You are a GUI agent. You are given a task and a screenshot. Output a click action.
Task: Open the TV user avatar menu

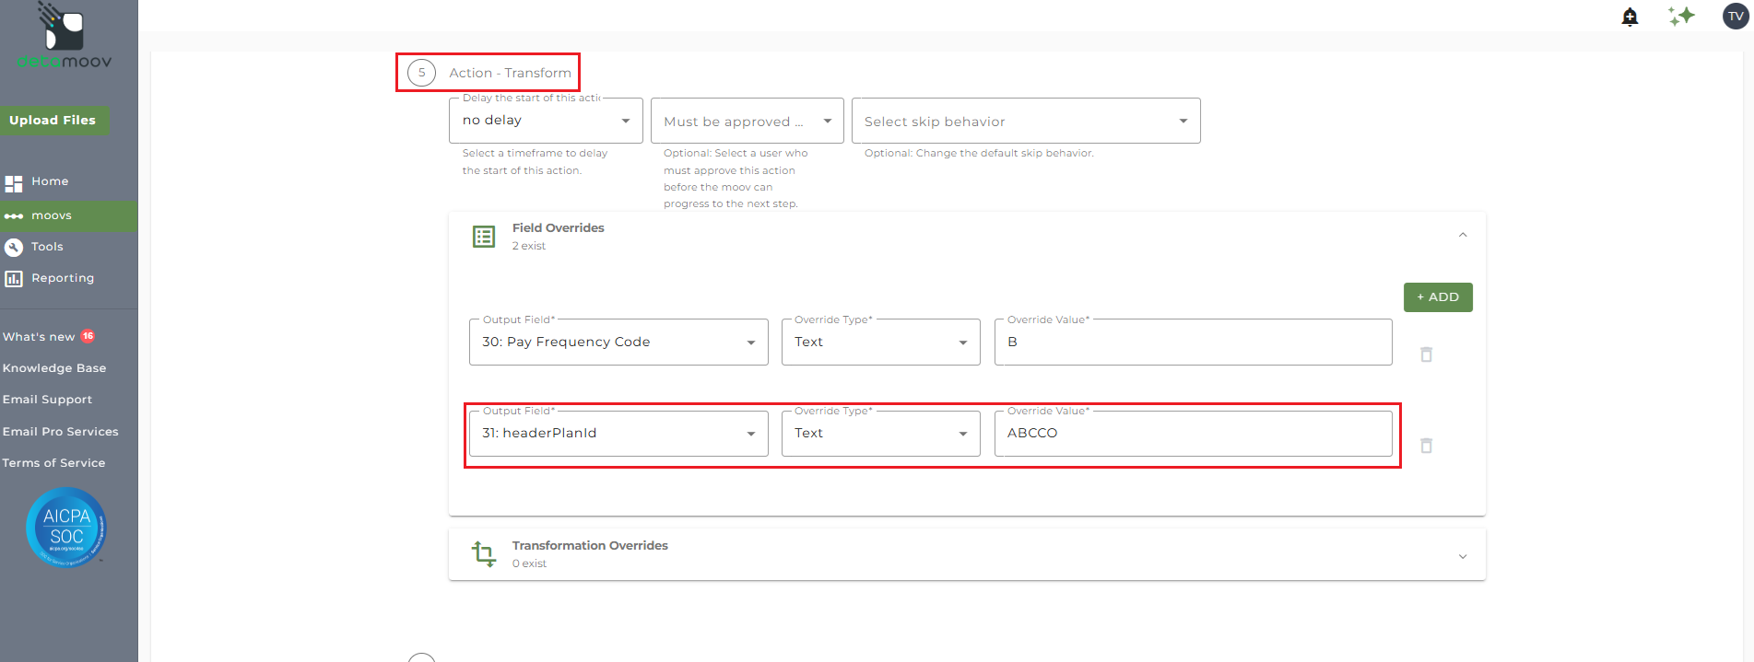pyautogui.click(x=1736, y=17)
